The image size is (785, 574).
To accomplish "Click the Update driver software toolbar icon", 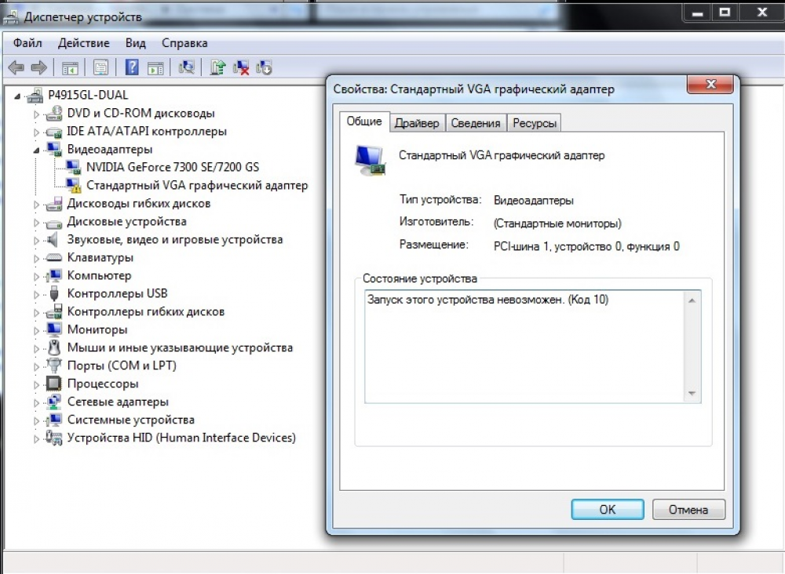I will point(217,67).
